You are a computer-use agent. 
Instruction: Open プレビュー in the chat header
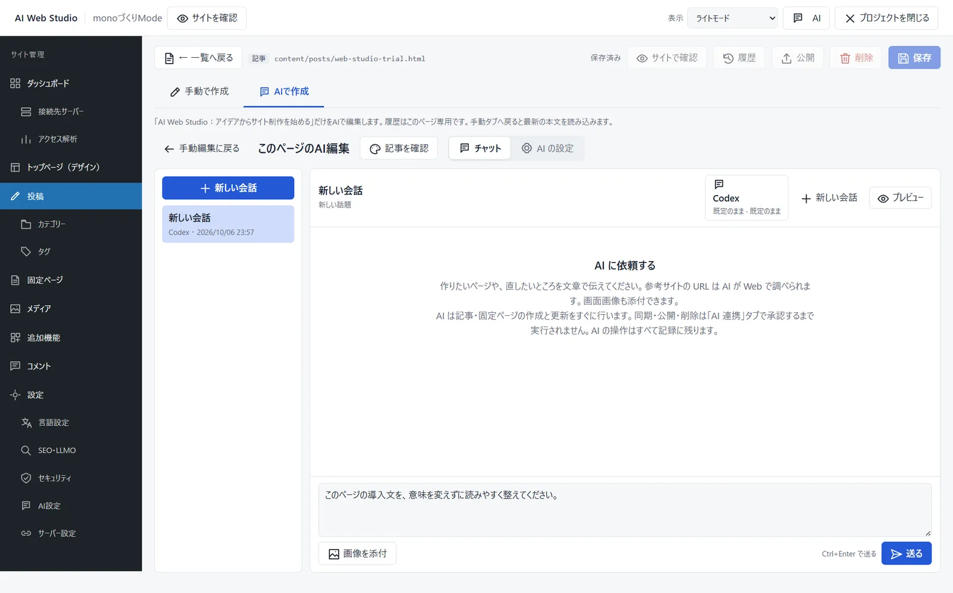(901, 198)
